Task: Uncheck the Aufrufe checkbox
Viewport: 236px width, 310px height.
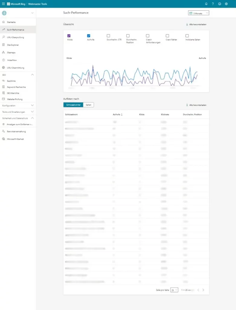Action: tap(89, 36)
